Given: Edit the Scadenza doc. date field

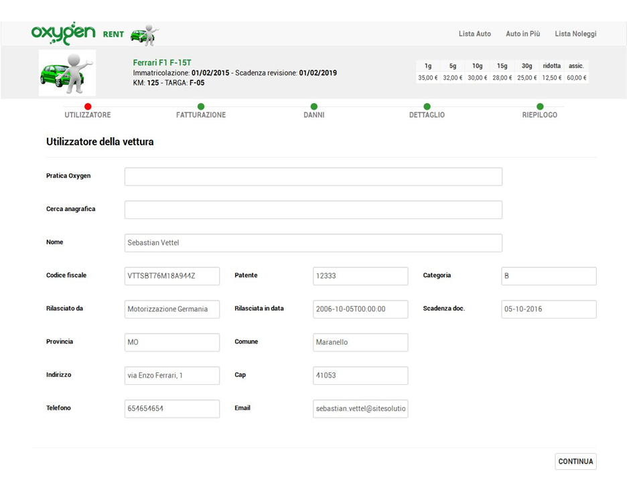Looking at the screenshot, I should 549,309.
